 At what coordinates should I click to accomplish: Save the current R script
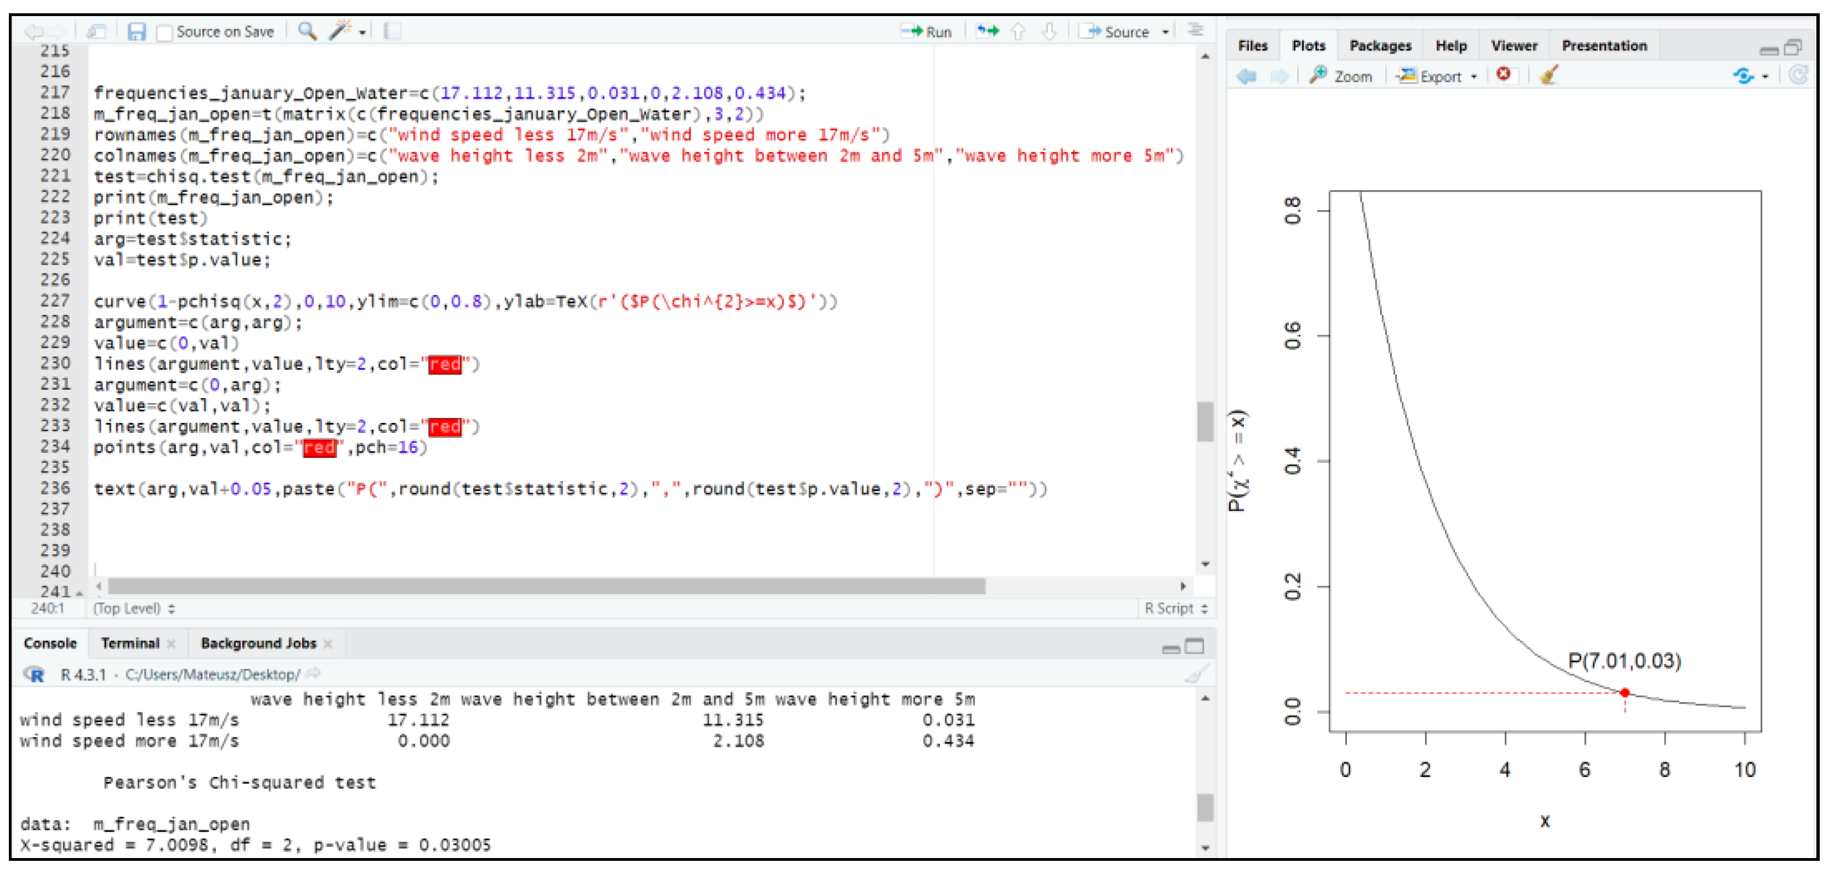pos(136,32)
